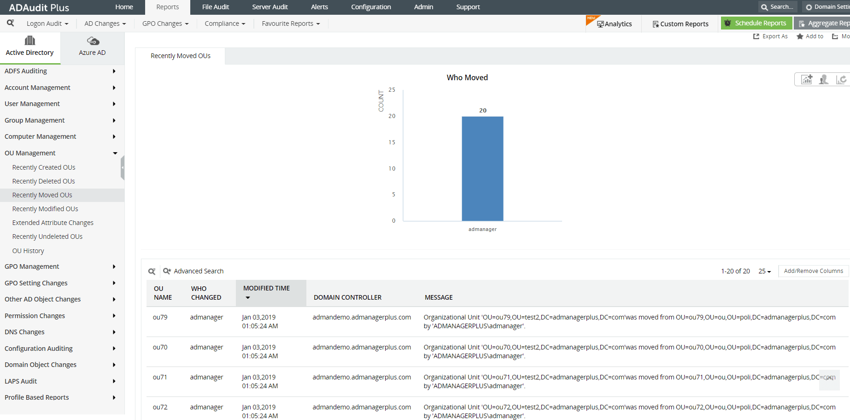Open the Active Directory building icon tab
The image size is (850, 420).
(x=30, y=47)
